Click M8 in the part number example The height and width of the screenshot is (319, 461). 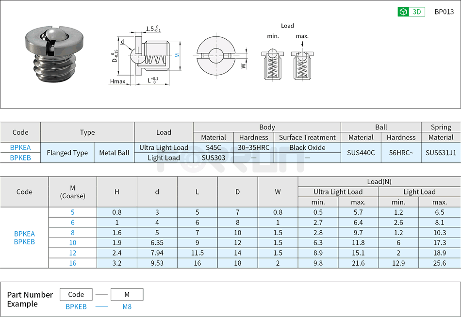point(127,307)
